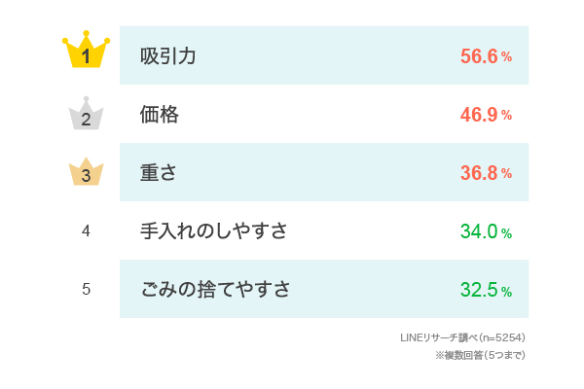Click the gold crown rank 1 icon
Screen dimensions: 584x389
[86, 53]
